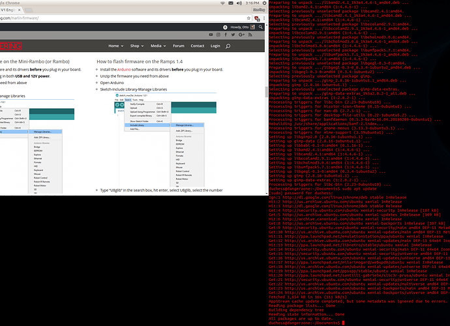Open the red shield extension icon
The height and width of the screenshot is (326, 450).
point(257,18)
